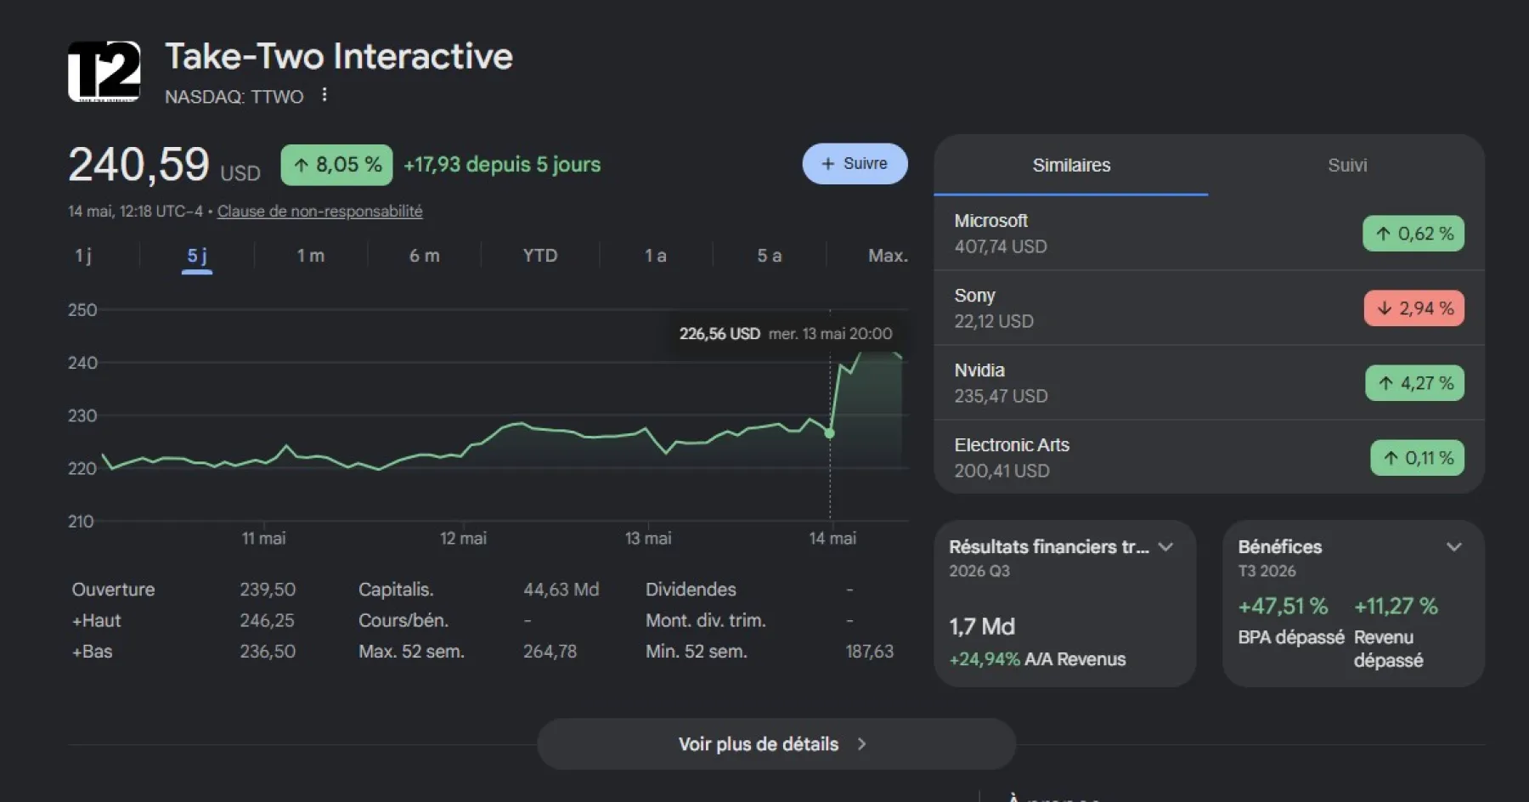Click the +Bas value 236,50
The image size is (1529, 802).
click(x=268, y=652)
